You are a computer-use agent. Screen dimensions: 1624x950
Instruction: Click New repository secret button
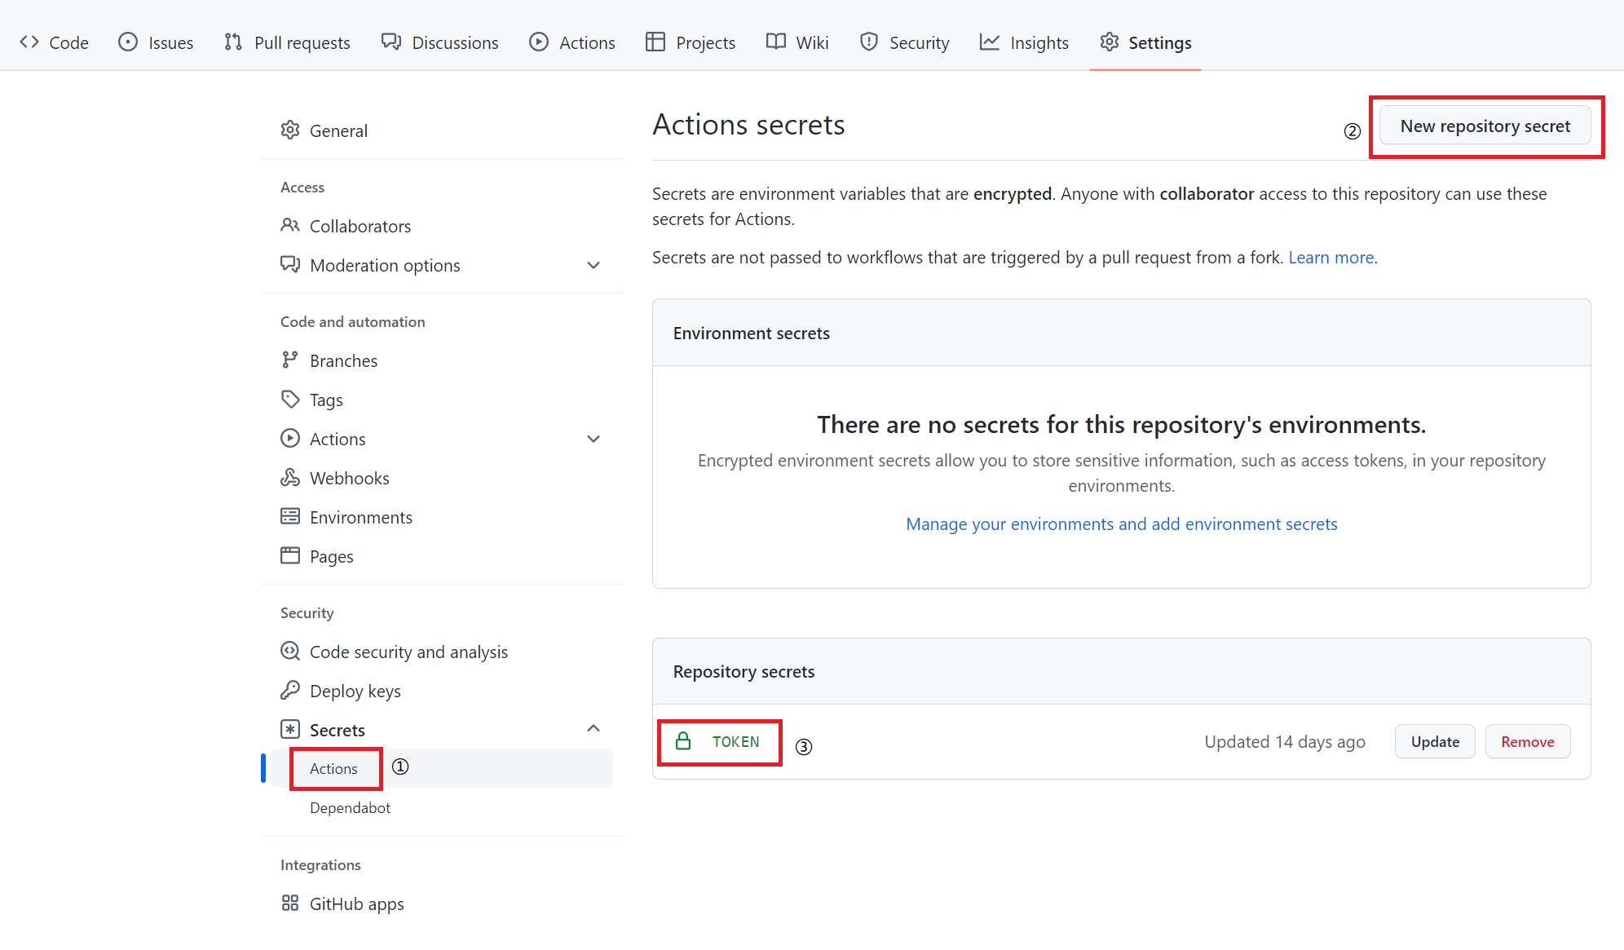tap(1485, 126)
